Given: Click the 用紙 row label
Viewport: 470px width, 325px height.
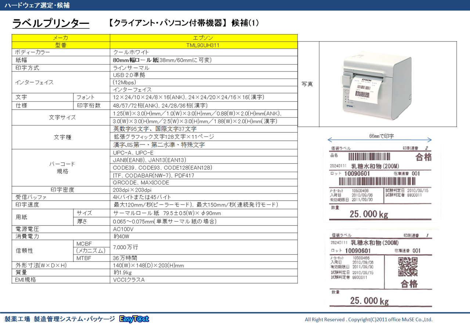Looking at the screenshot, I should [21, 217].
